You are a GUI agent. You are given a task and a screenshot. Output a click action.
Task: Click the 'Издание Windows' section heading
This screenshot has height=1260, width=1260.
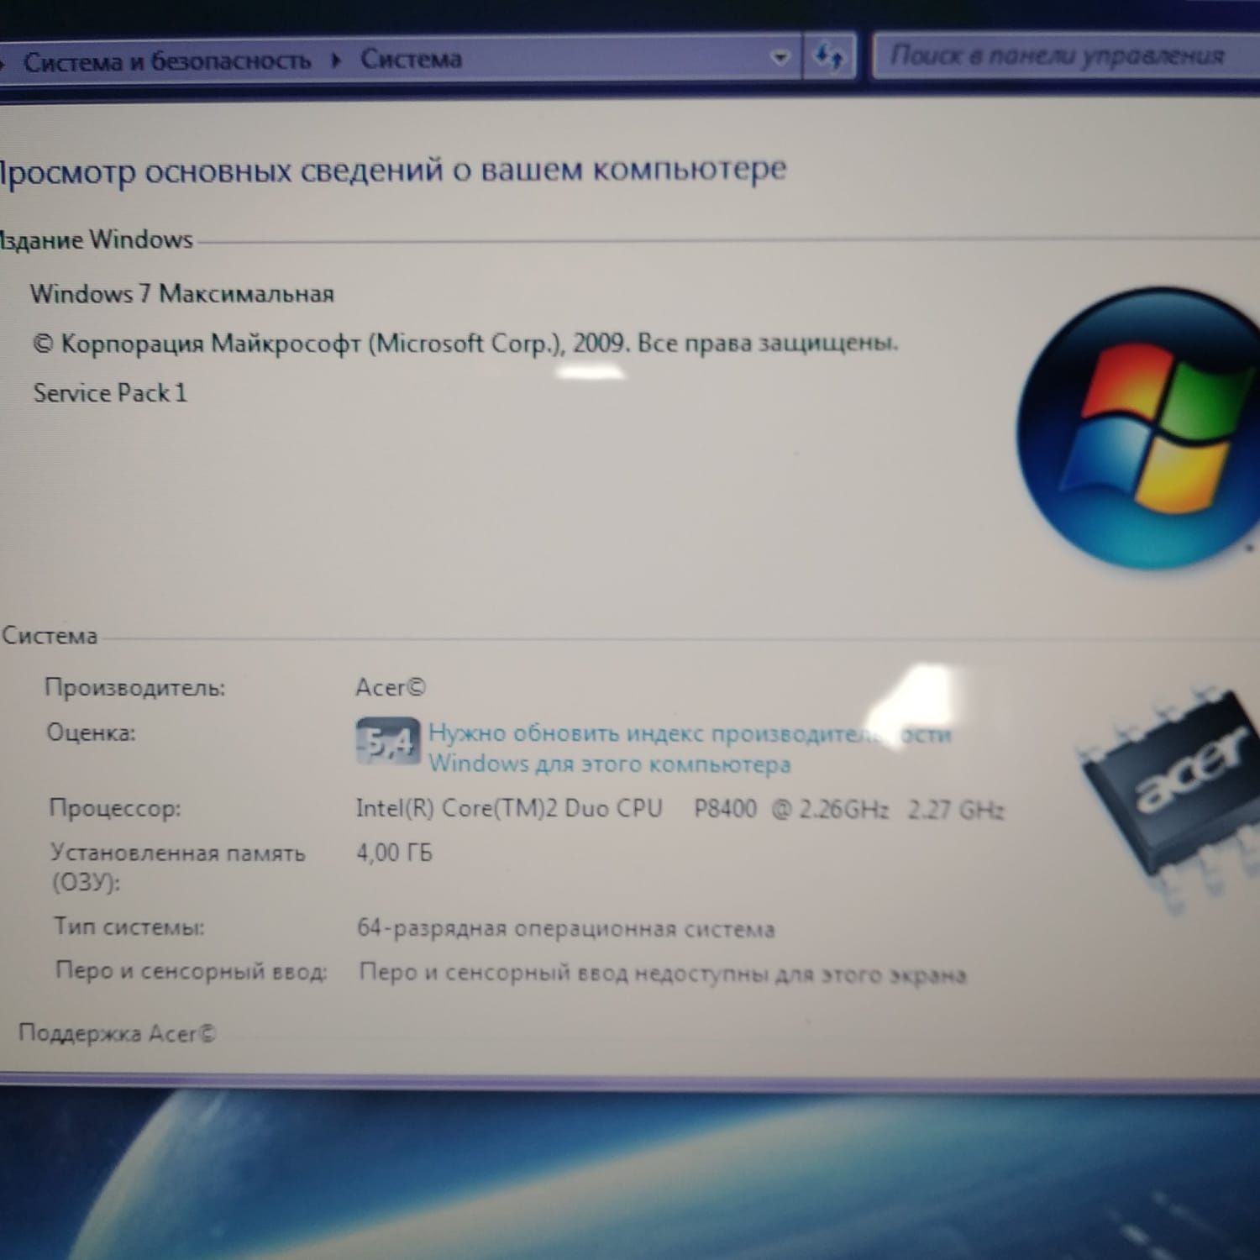coord(96,239)
